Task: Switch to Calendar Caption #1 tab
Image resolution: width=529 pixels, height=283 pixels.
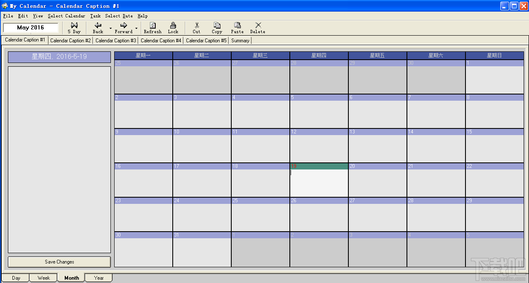Action: (x=25, y=40)
